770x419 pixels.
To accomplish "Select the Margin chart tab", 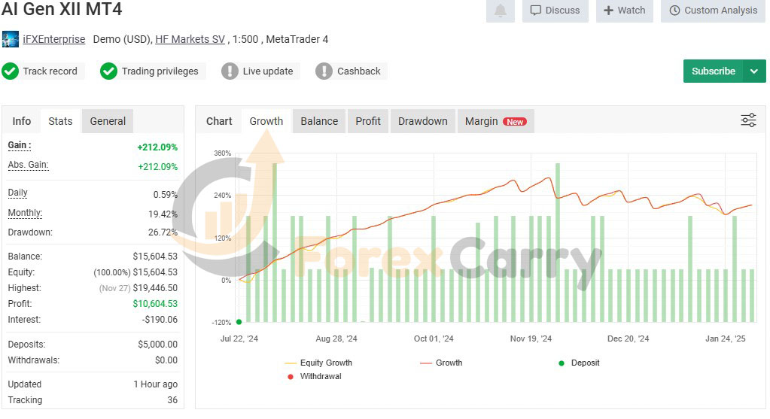I will 496,121.
